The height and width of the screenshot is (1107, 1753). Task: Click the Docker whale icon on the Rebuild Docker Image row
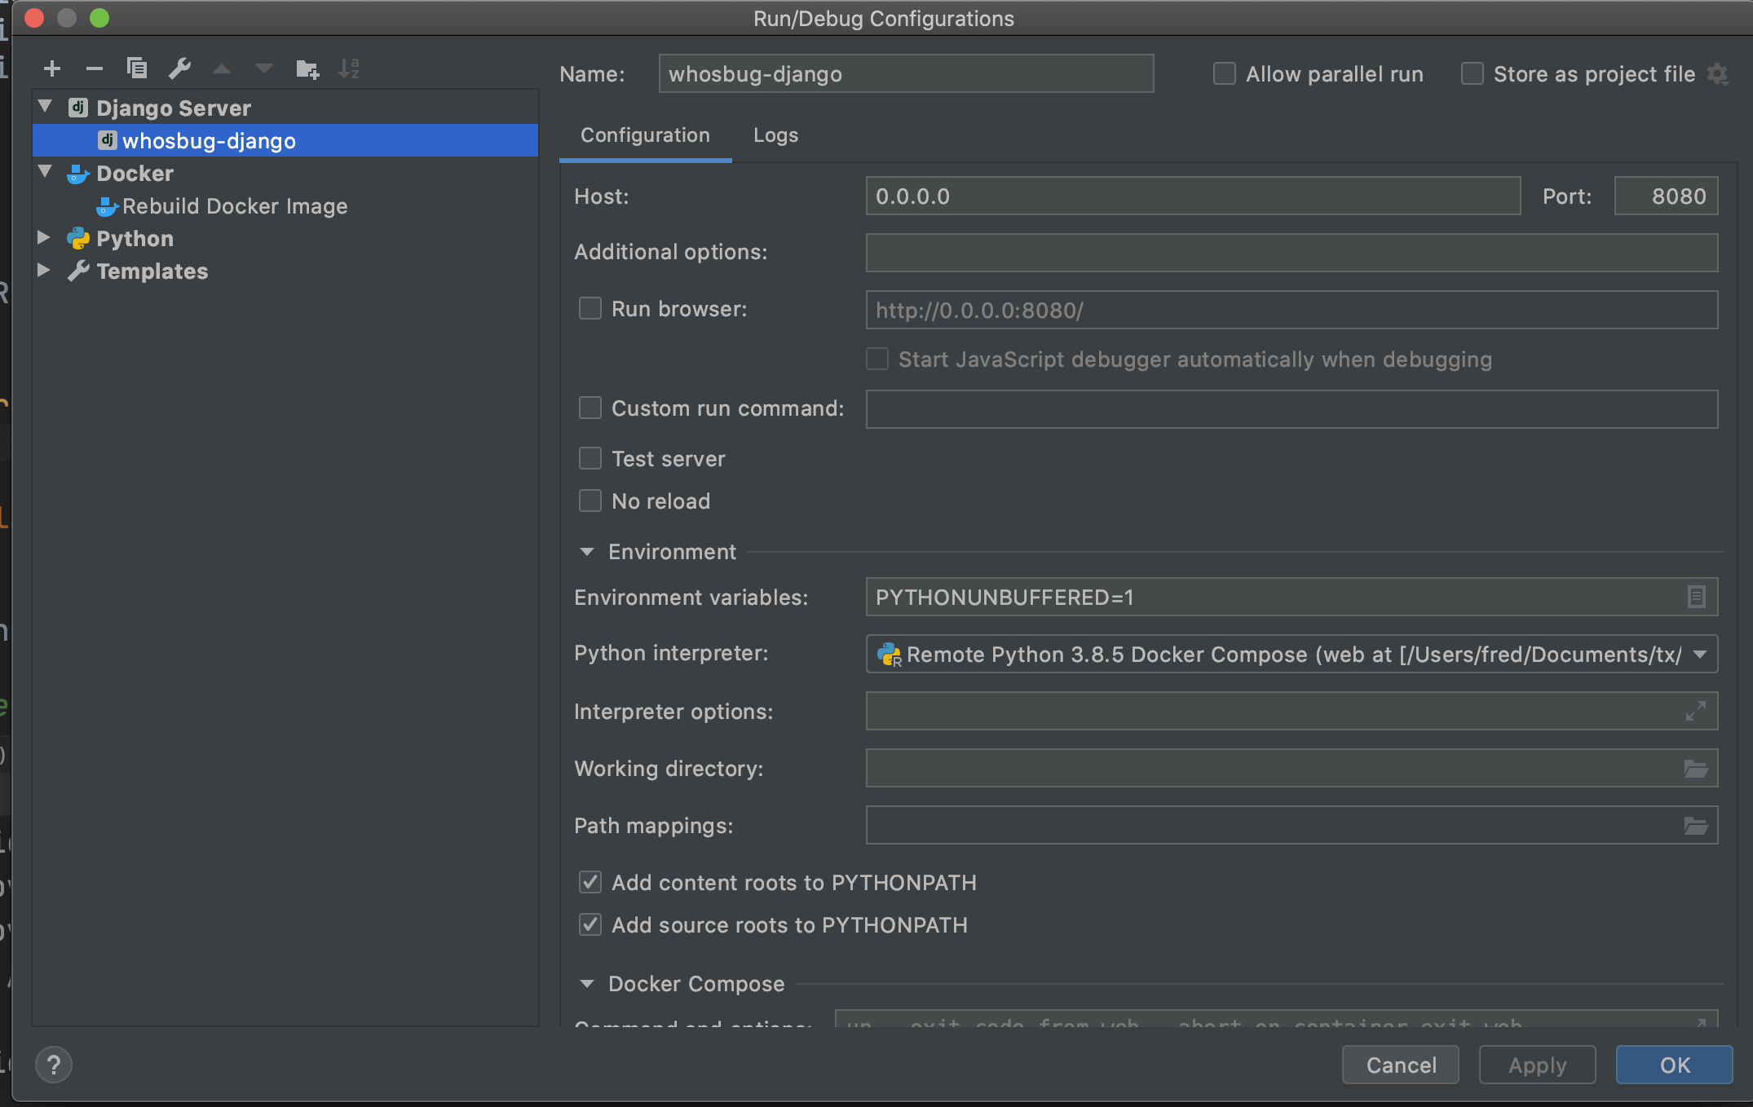tap(107, 206)
